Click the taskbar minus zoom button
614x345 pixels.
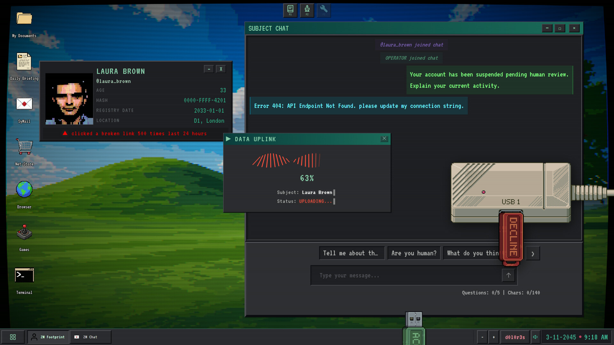click(x=482, y=337)
